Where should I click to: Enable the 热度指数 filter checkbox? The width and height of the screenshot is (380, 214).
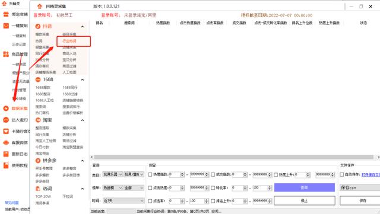coord(150,174)
